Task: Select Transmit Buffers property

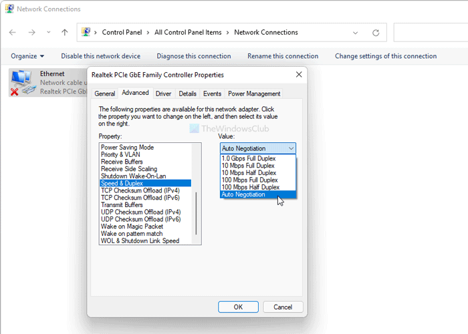Action: (145, 204)
